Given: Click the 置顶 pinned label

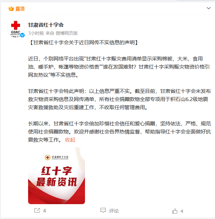Looking at the screenshot, I should [x=20, y=9].
